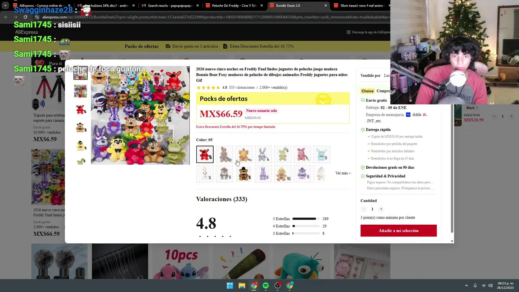Open the Perry the Platypus plush card

click(301, 262)
